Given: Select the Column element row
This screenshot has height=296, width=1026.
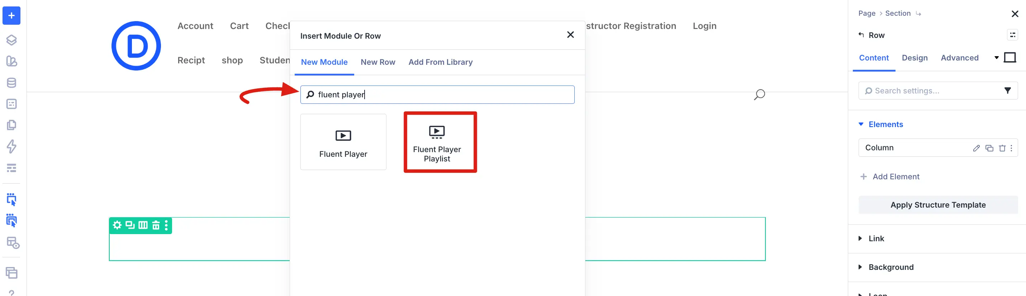Looking at the screenshot, I should pos(938,147).
